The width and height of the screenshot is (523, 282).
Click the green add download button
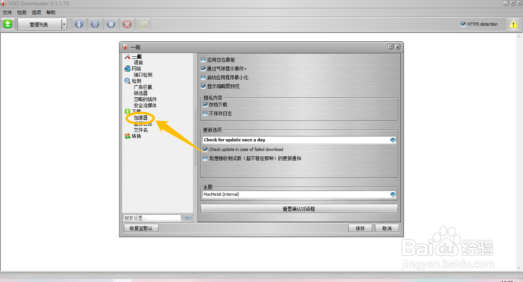tap(8, 24)
